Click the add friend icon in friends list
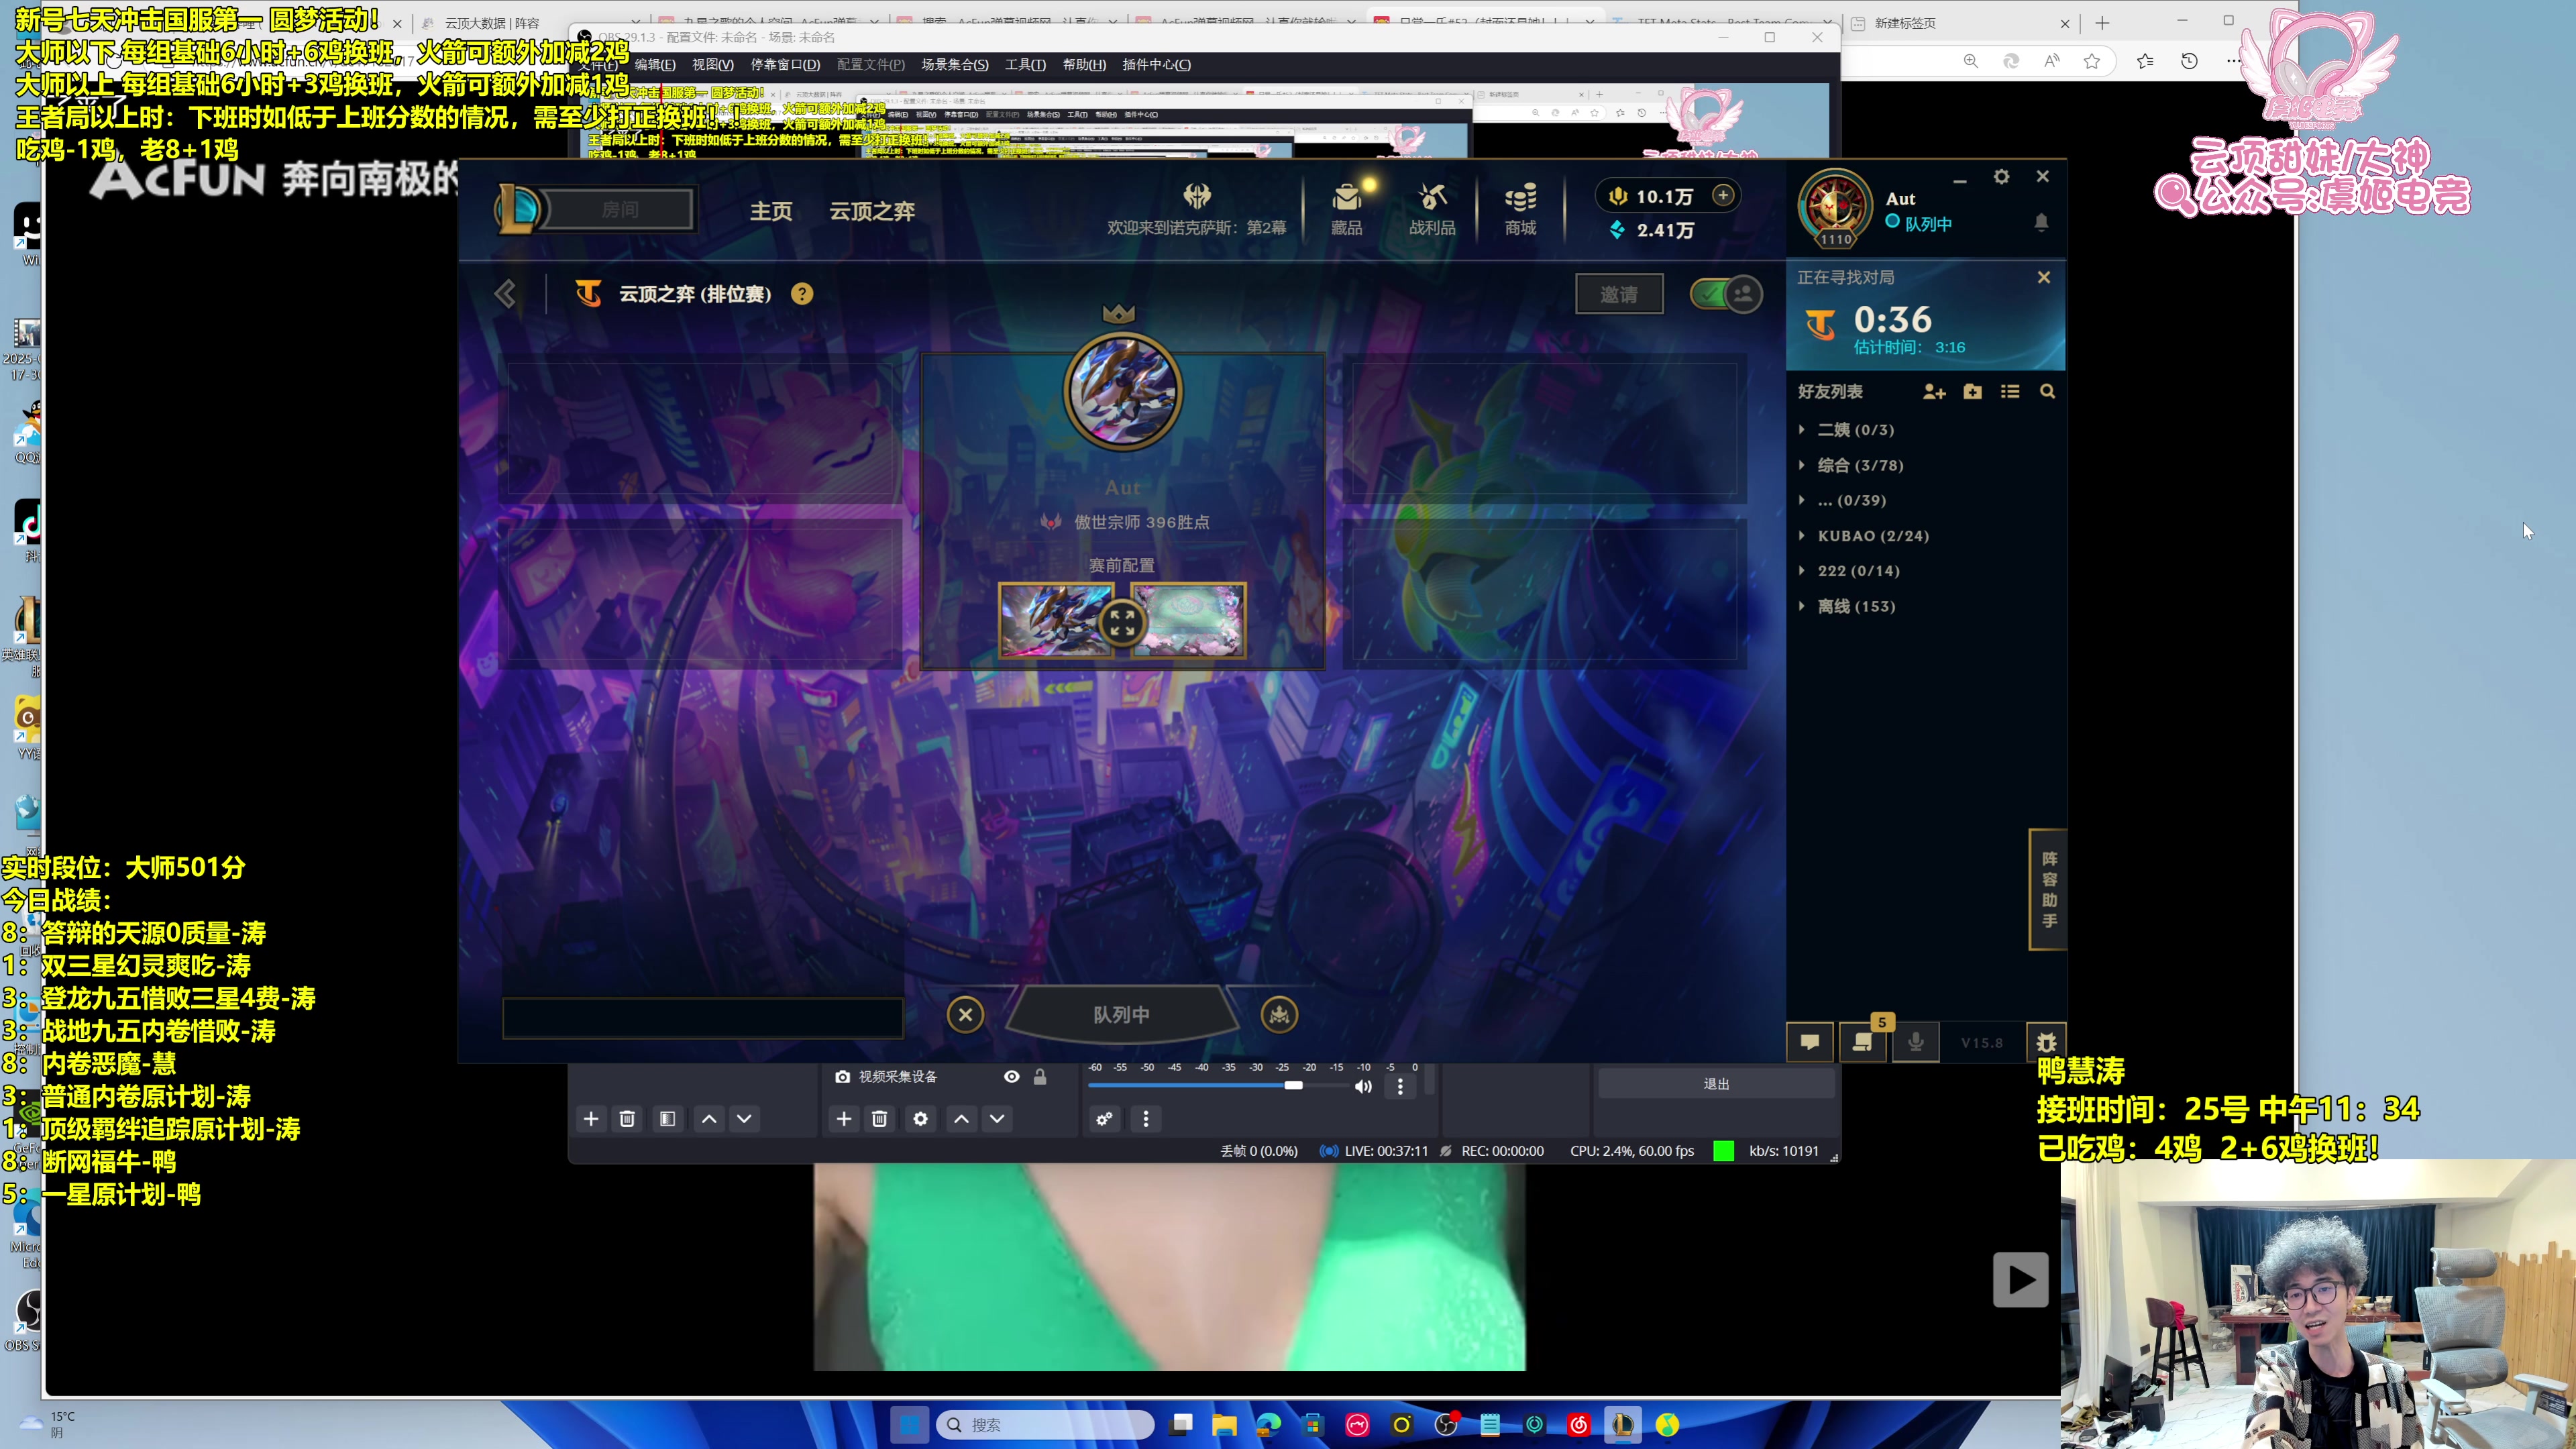The width and height of the screenshot is (2576, 1449). [x=1934, y=392]
